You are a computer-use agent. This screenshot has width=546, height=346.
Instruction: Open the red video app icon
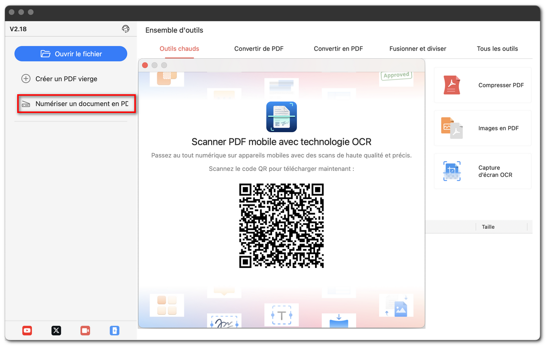point(85,330)
